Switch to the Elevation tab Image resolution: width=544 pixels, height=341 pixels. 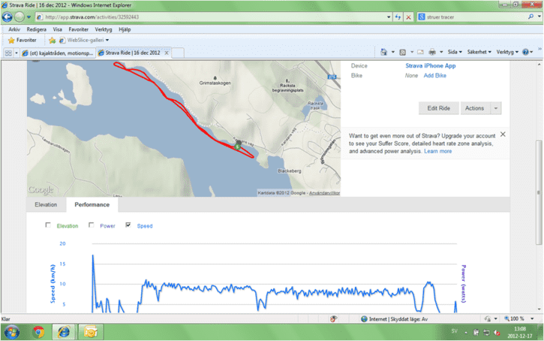46,204
